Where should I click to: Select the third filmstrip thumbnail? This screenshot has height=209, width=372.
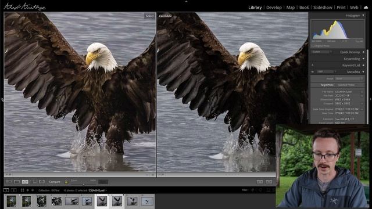(41, 201)
